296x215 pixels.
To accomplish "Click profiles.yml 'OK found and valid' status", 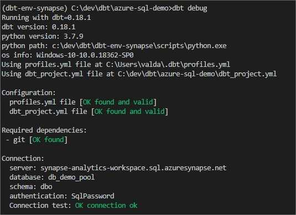I will (118, 102).
